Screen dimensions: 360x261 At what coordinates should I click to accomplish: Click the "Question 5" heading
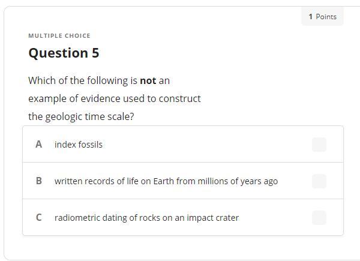[64, 53]
